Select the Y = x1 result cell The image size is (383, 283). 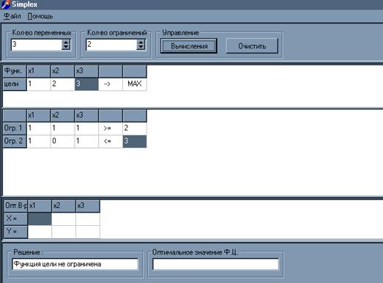(40, 232)
